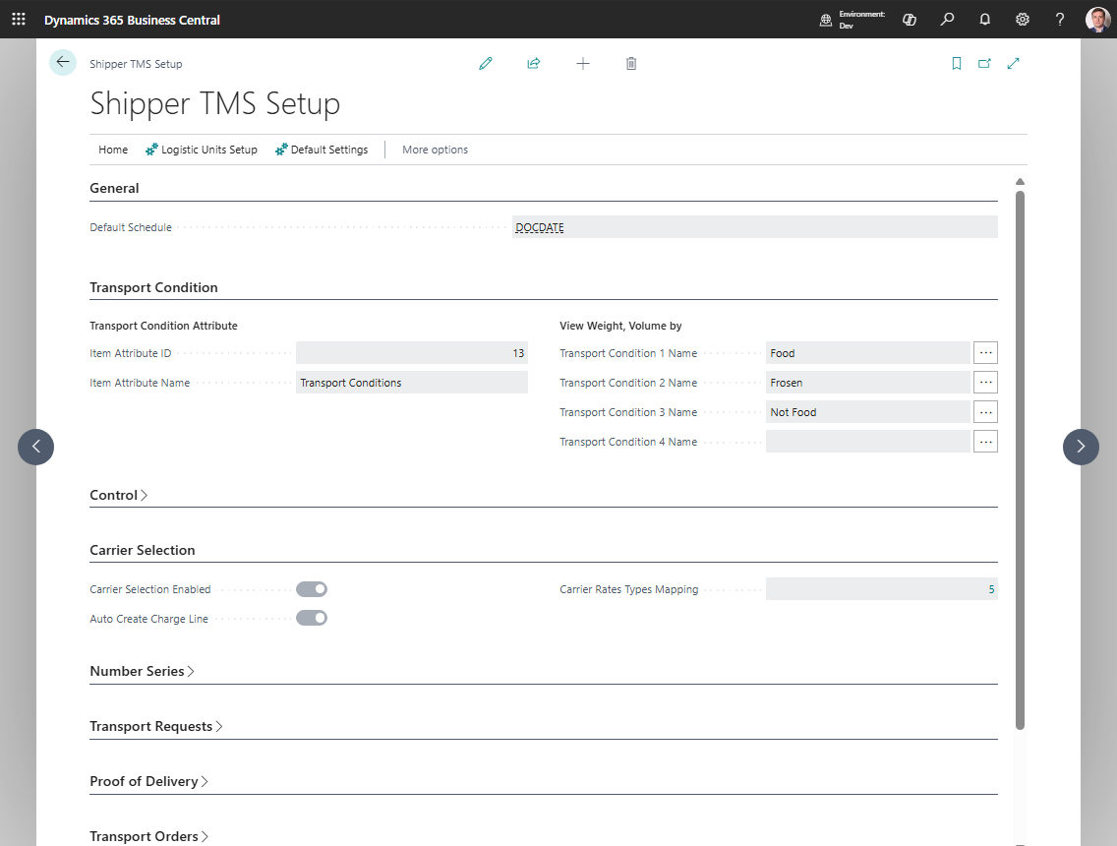The width and height of the screenshot is (1117, 846).
Task: Click Transport Condition 1 Name field Food
Action: pyautogui.click(x=867, y=353)
